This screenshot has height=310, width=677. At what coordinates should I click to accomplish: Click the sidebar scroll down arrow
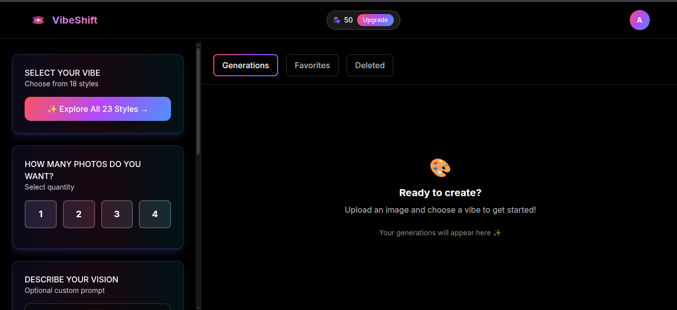point(198,307)
